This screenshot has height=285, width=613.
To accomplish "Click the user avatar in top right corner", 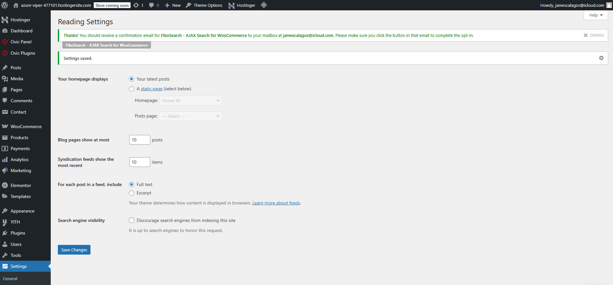I will (609, 5).
